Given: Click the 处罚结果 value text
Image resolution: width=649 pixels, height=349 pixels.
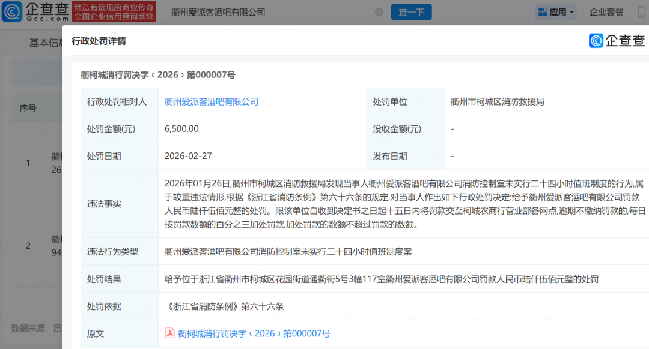Looking at the screenshot, I should click(382, 279).
